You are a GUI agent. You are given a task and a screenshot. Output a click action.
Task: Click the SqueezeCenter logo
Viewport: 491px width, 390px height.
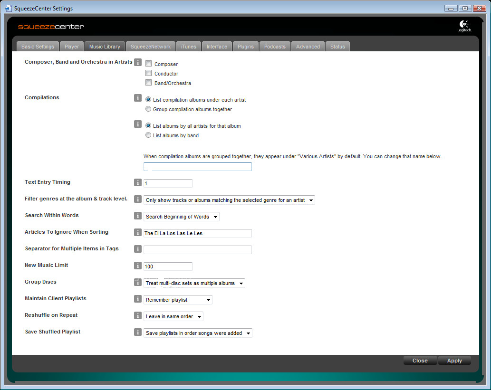pos(51,27)
